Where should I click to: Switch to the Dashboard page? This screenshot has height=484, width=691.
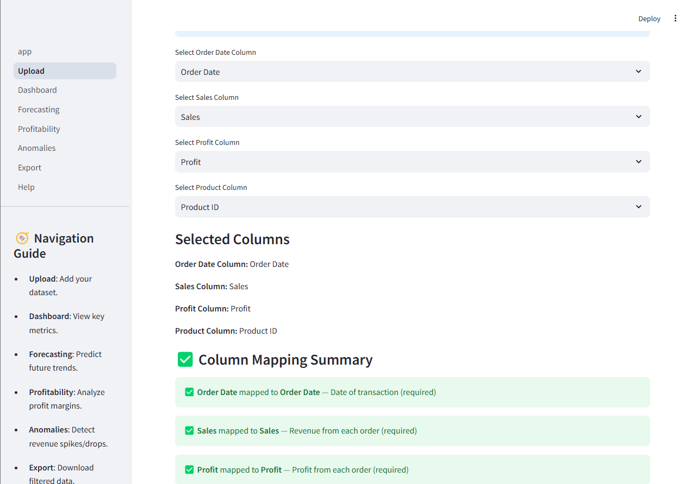pyautogui.click(x=37, y=90)
